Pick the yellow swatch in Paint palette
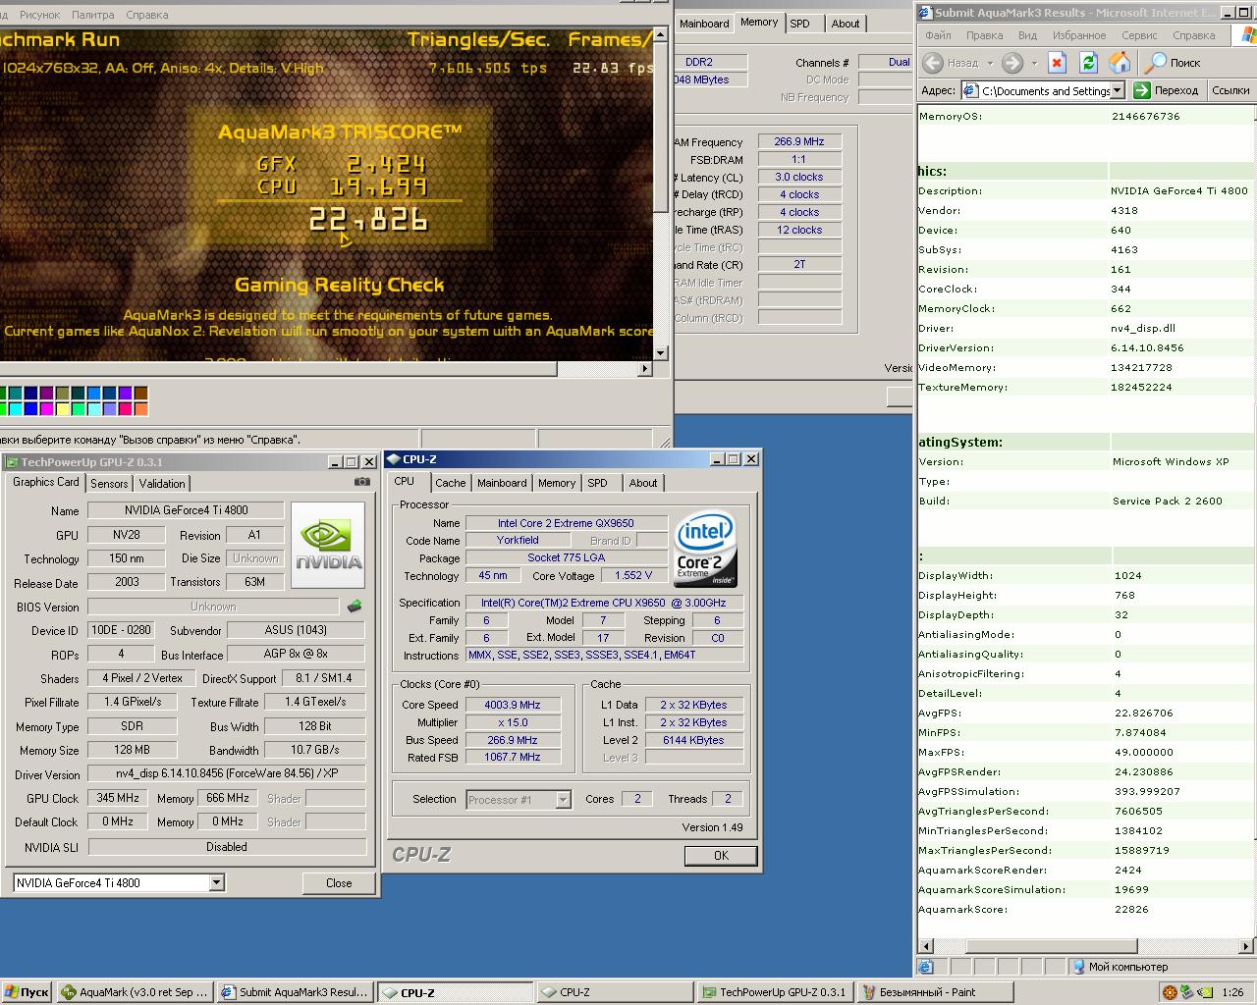Viewport: 1257px width, 1005px height. [63, 409]
